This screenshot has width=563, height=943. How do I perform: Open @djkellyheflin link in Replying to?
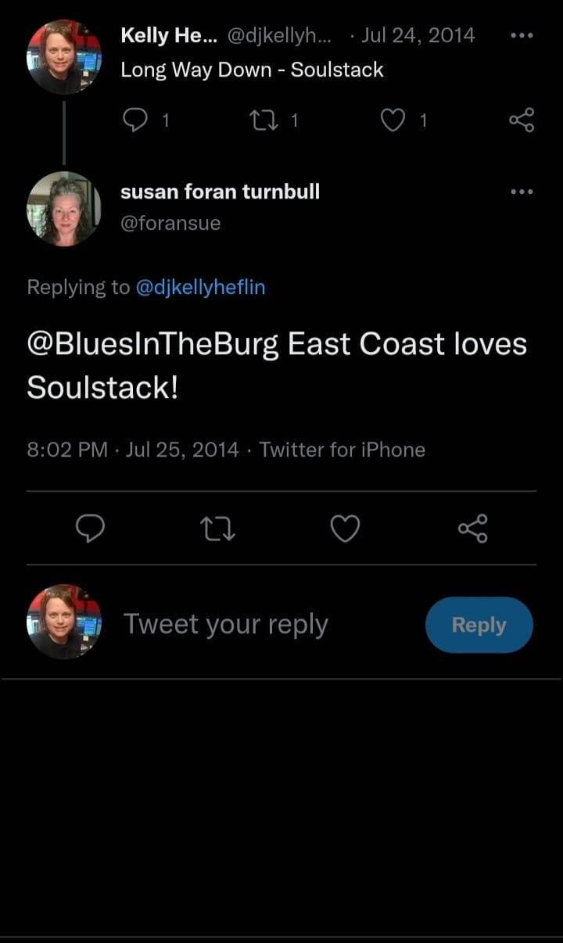(201, 287)
